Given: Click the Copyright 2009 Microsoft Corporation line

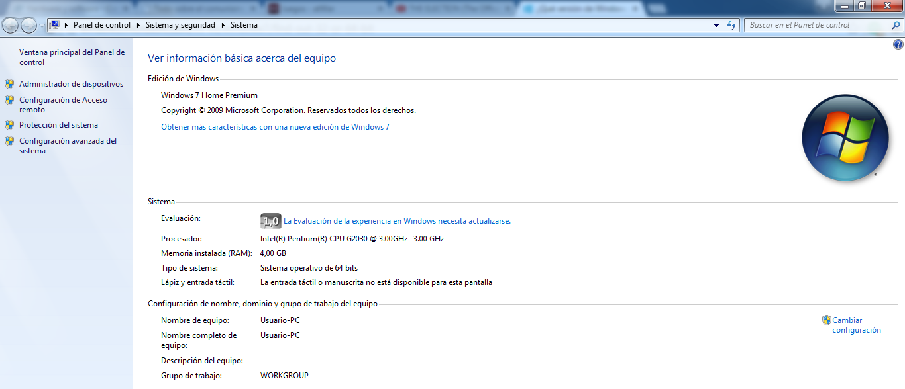Looking at the screenshot, I should click(288, 110).
